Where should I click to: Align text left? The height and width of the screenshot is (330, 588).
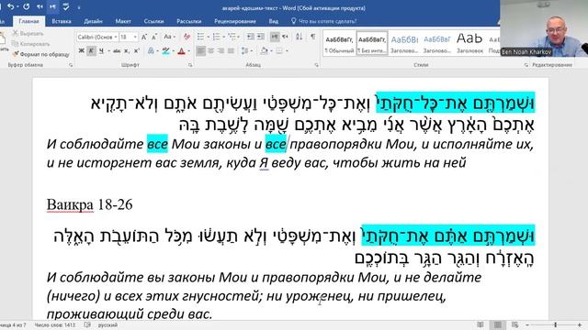(200, 50)
